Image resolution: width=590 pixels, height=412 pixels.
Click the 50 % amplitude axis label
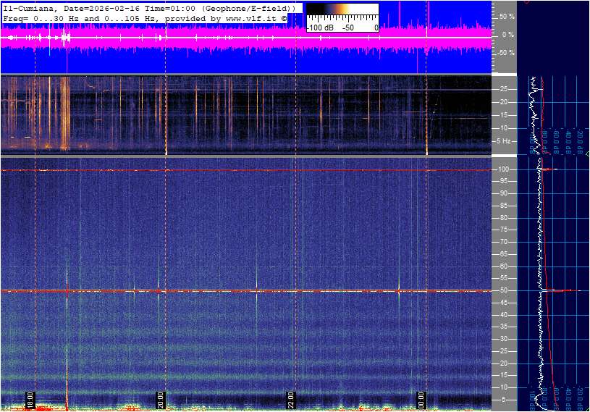[x=507, y=16]
